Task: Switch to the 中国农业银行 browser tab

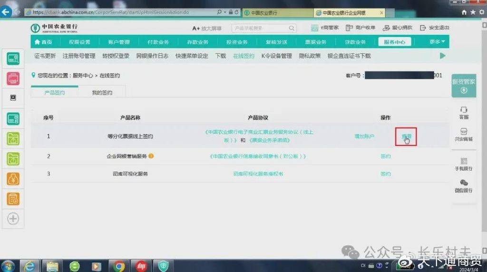Action: click(277, 13)
